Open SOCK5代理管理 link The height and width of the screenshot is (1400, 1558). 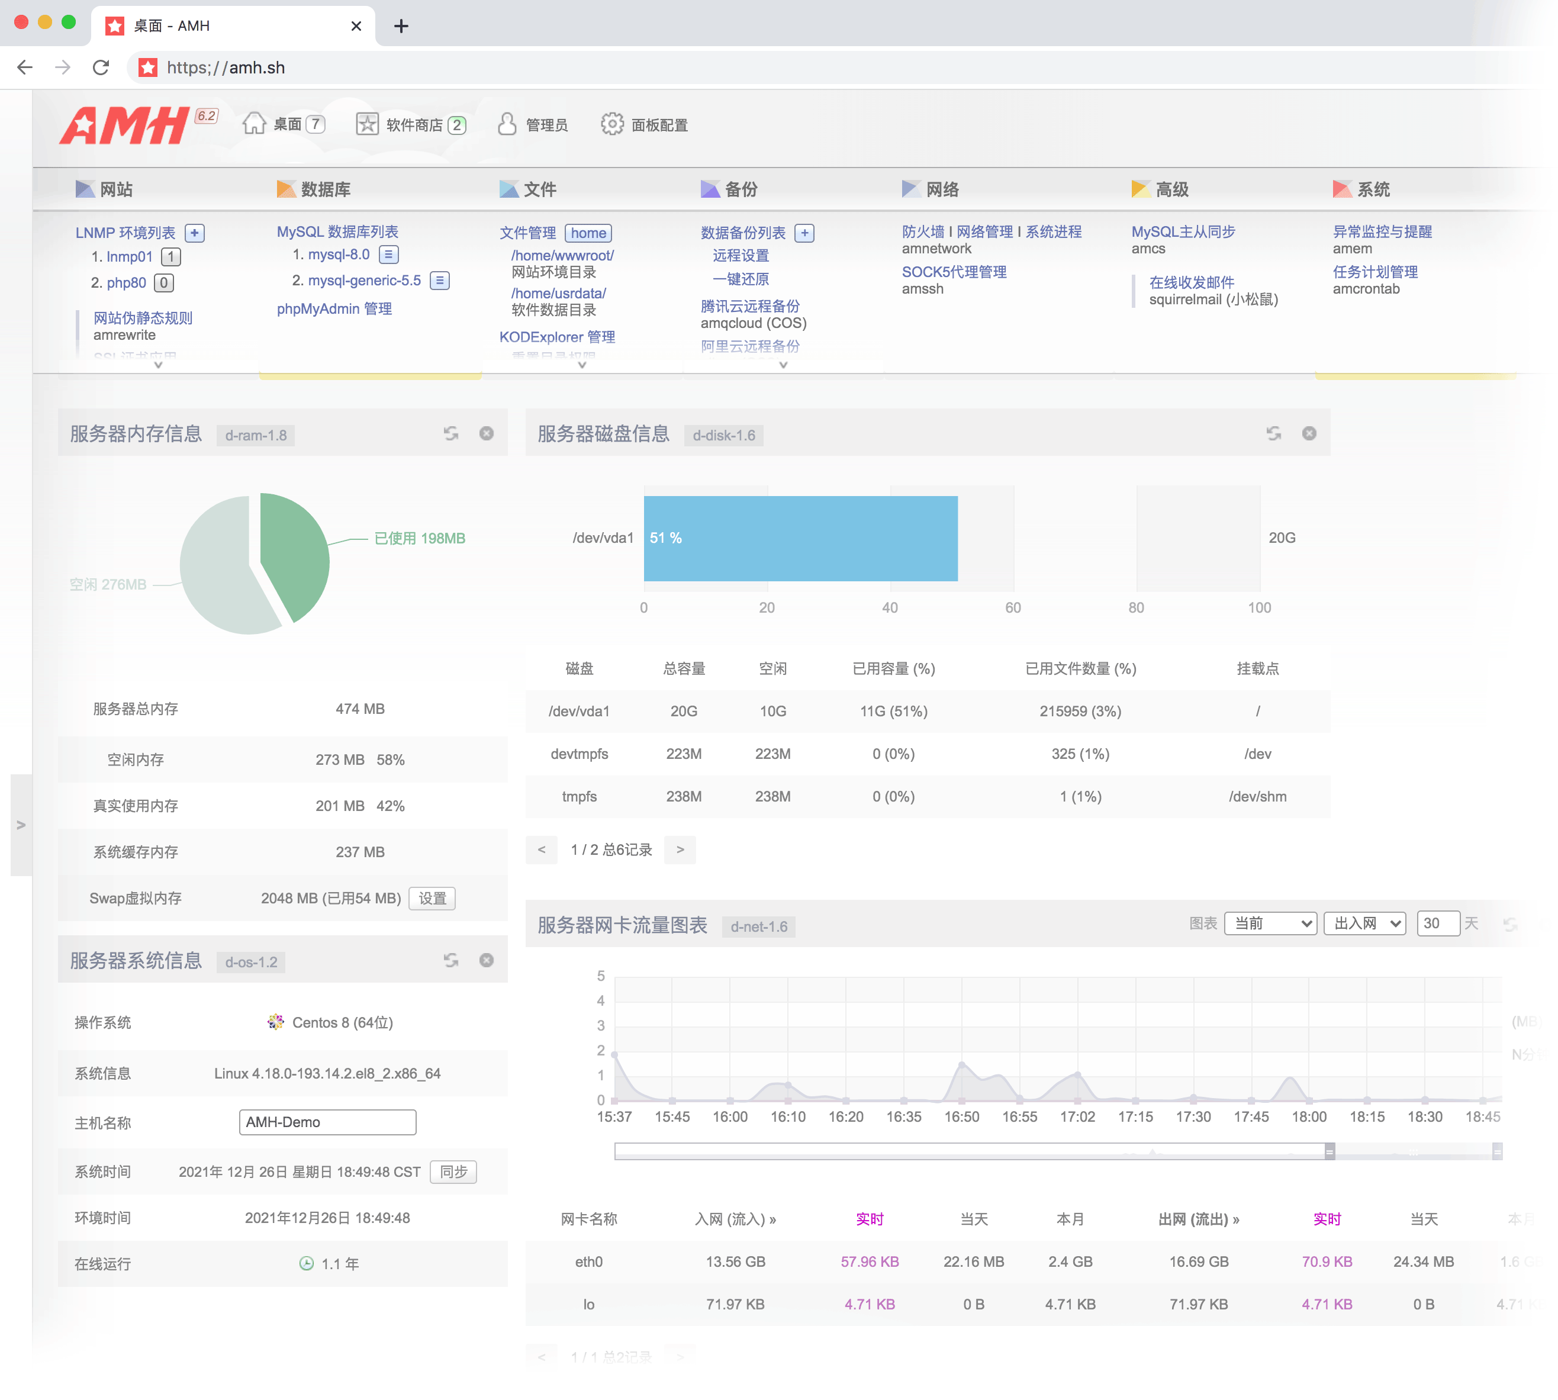coord(954,272)
